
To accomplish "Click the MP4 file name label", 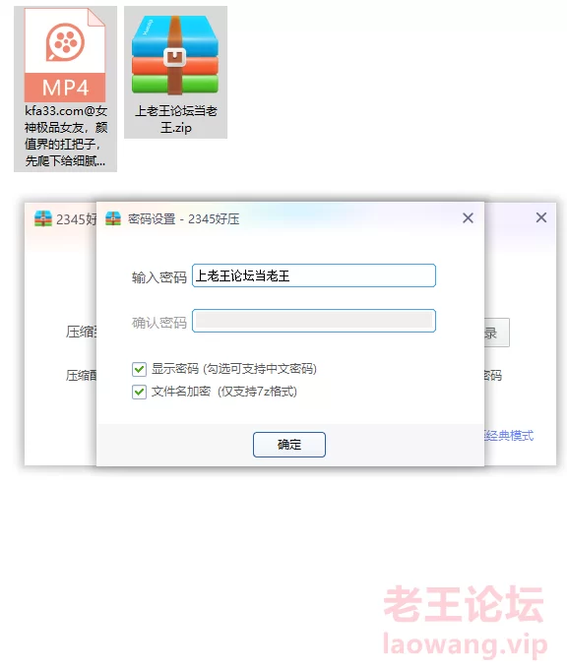I will point(65,136).
